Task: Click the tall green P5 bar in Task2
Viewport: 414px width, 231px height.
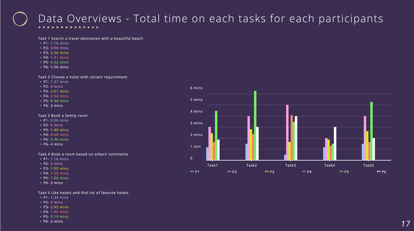Action: [x=255, y=126]
